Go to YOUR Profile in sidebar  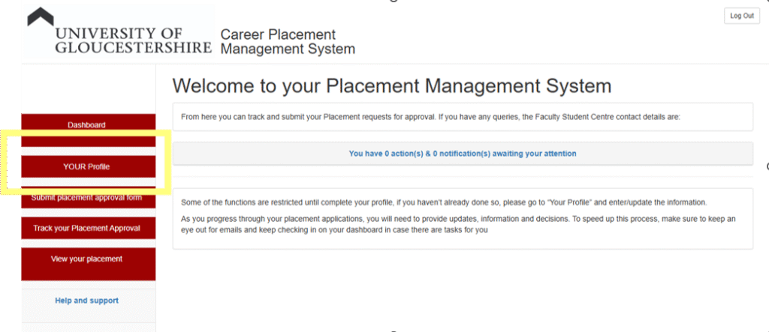click(x=87, y=166)
